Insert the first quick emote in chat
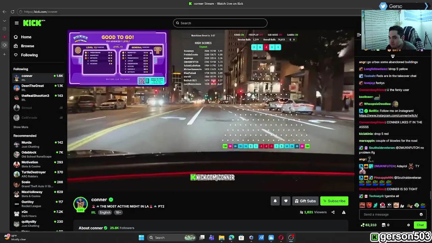Screen dimensions: 432x243 coord(362,205)
